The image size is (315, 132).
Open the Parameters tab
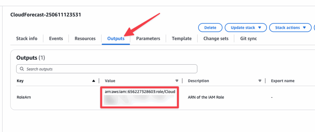point(148,39)
